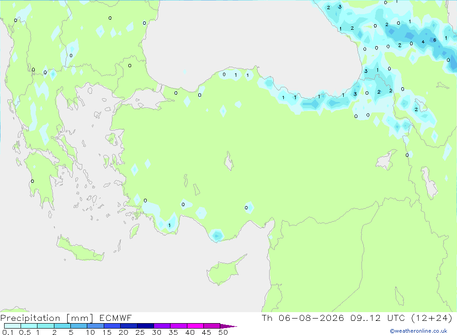
Task: Click the 25–30 mm dark navy legend swatch
Action: pyautogui.click(x=145, y=326)
